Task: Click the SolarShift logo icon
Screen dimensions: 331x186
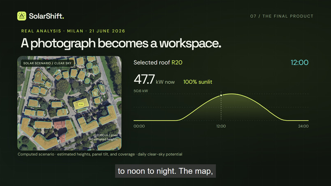Action: coord(22,16)
